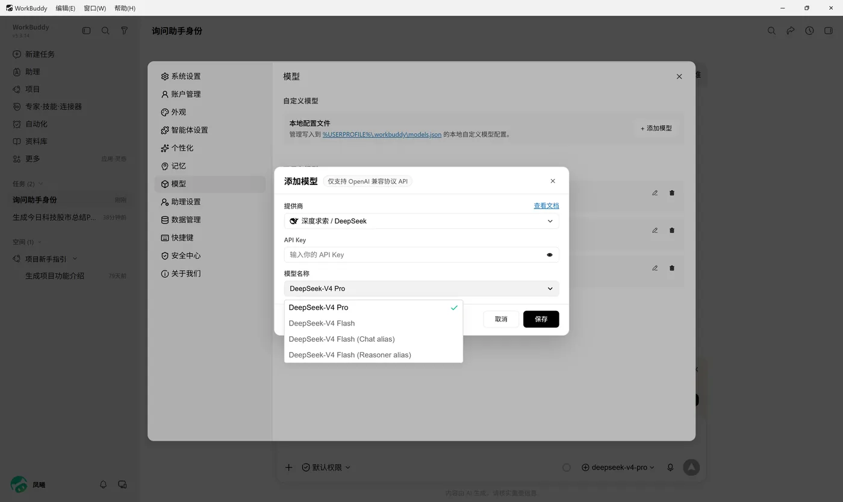Click the device icon next to the bell
The image size is (843, 502).
122,485
